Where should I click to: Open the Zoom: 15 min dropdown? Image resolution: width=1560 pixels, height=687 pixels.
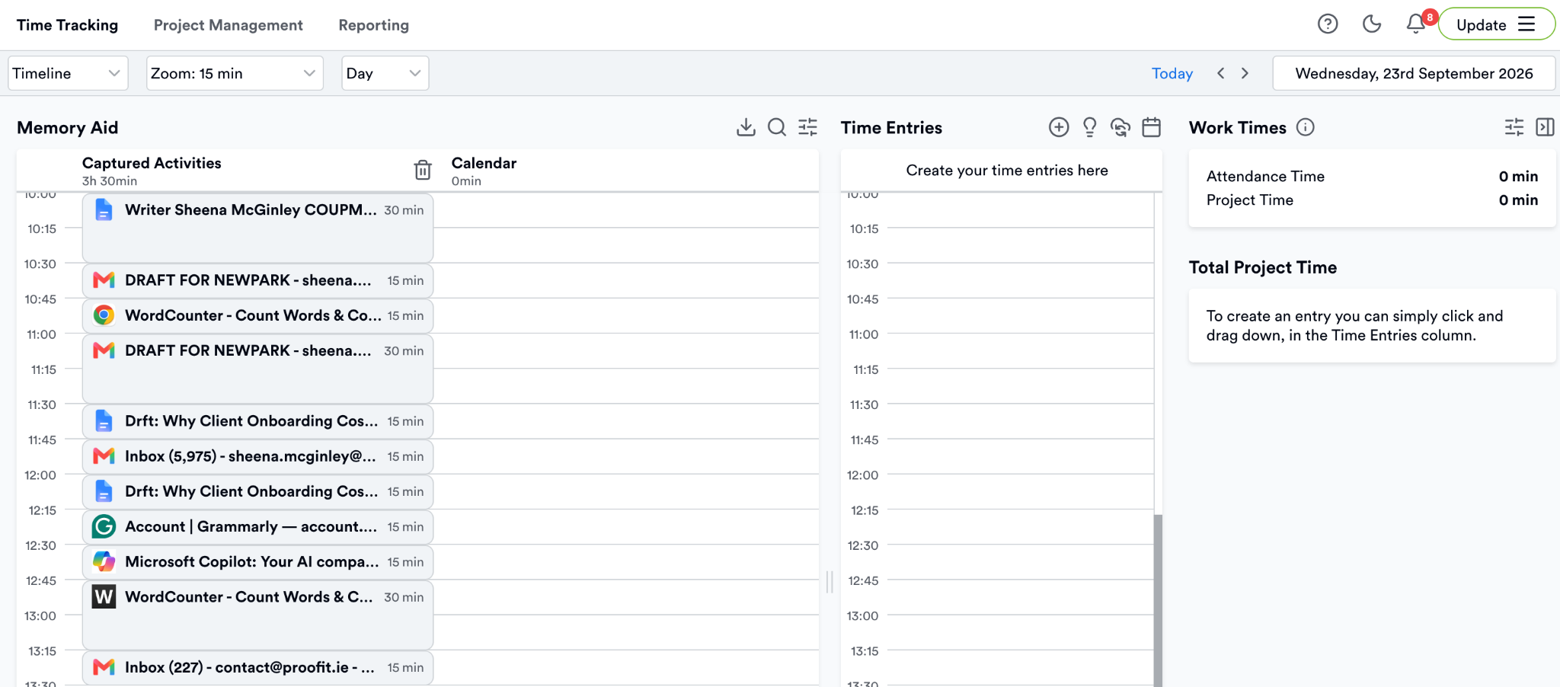click(x=235, y=73)
